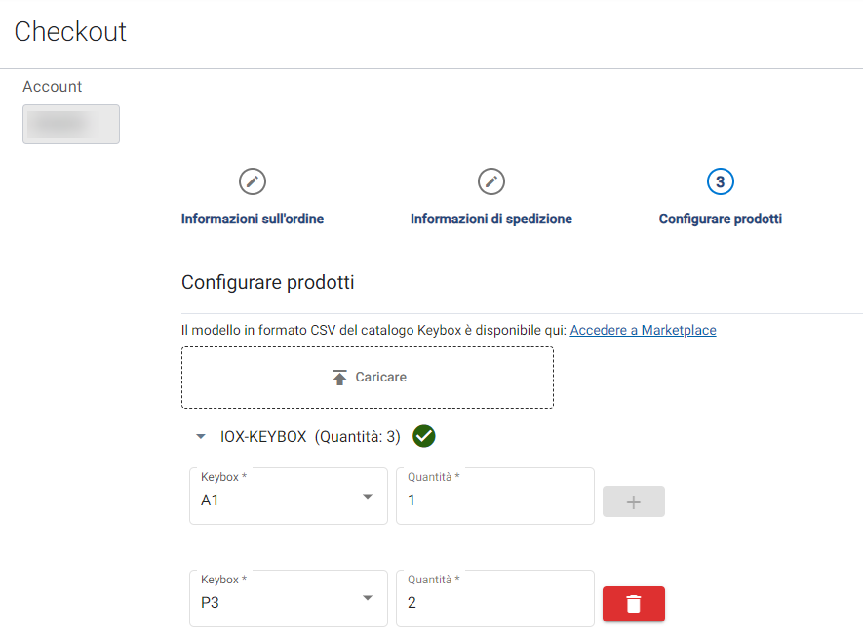
Task: Delete the P3 keybox row with trash button
Action: pyautogui.click(x=633, y=604)
